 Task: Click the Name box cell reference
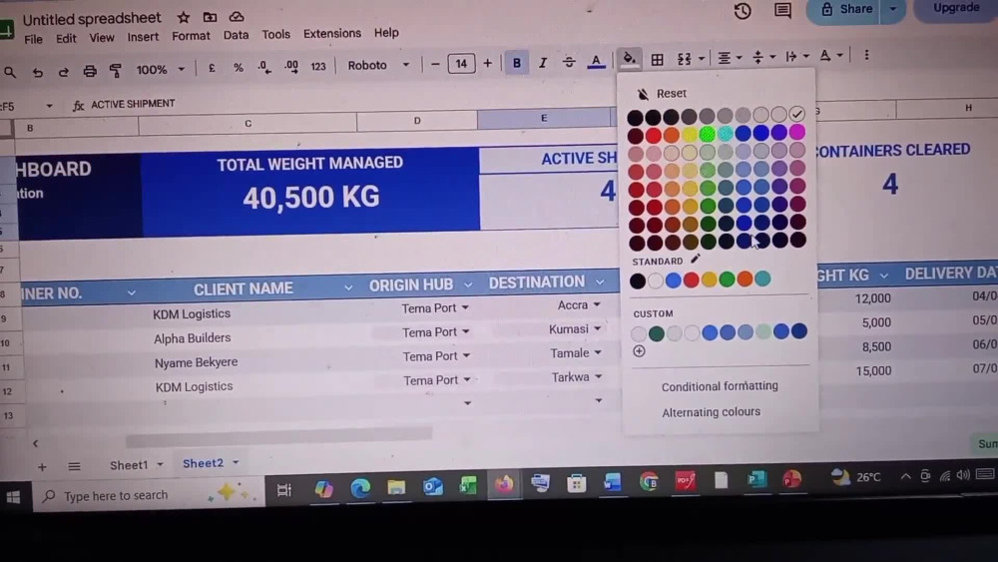(x=26, y=106)
